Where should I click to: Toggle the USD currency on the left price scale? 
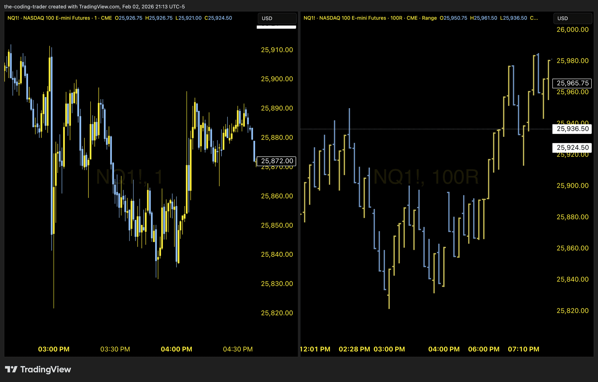[267, 18]
